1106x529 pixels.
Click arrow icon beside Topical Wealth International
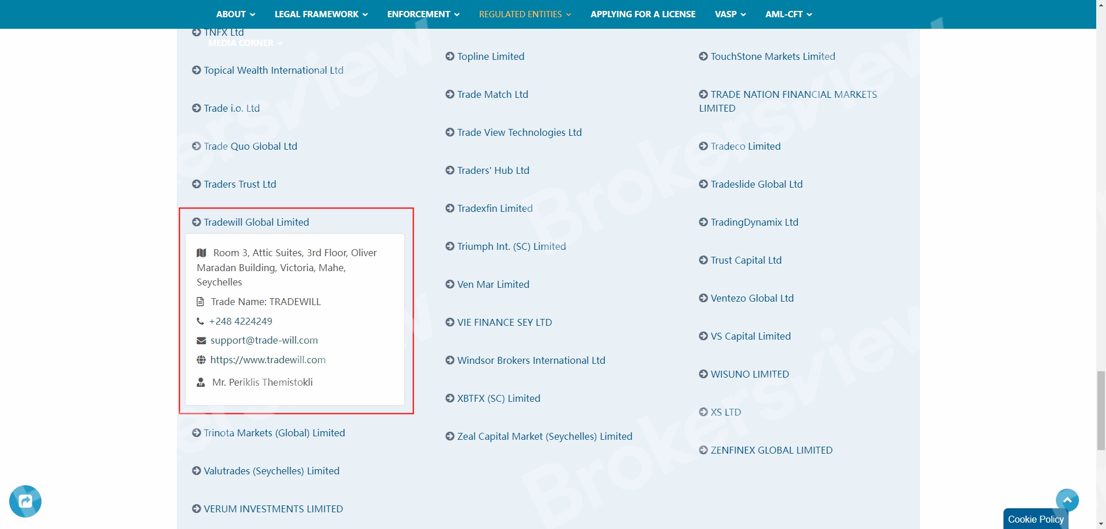(x=196, y=70)
